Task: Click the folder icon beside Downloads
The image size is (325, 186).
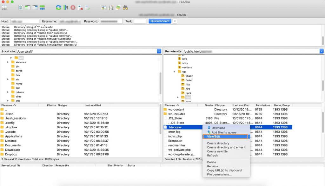Action: [x=2, y=150]
